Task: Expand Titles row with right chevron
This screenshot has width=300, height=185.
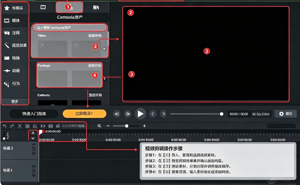Action: 104,49
